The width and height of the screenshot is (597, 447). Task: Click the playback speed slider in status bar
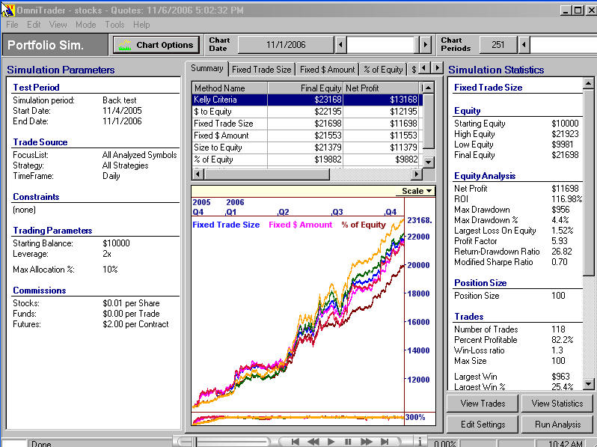224,442
